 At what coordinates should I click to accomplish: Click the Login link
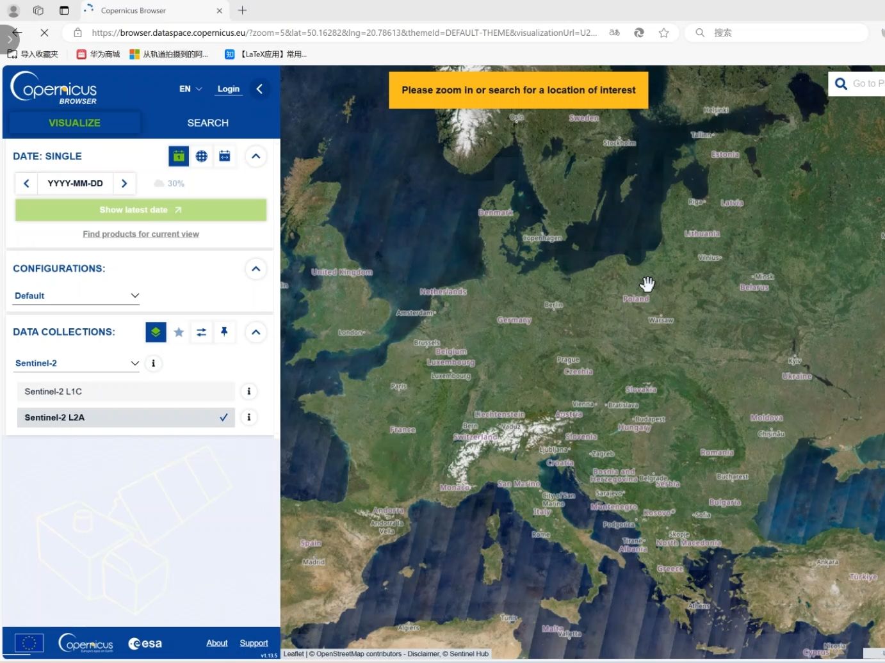click(228, 89)
